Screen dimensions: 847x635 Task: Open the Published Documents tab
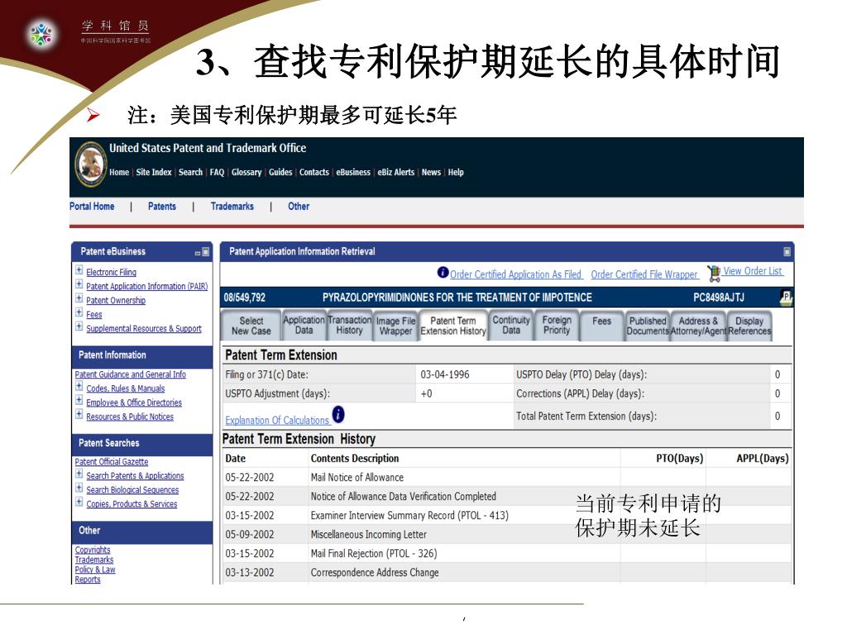point(648,326)
